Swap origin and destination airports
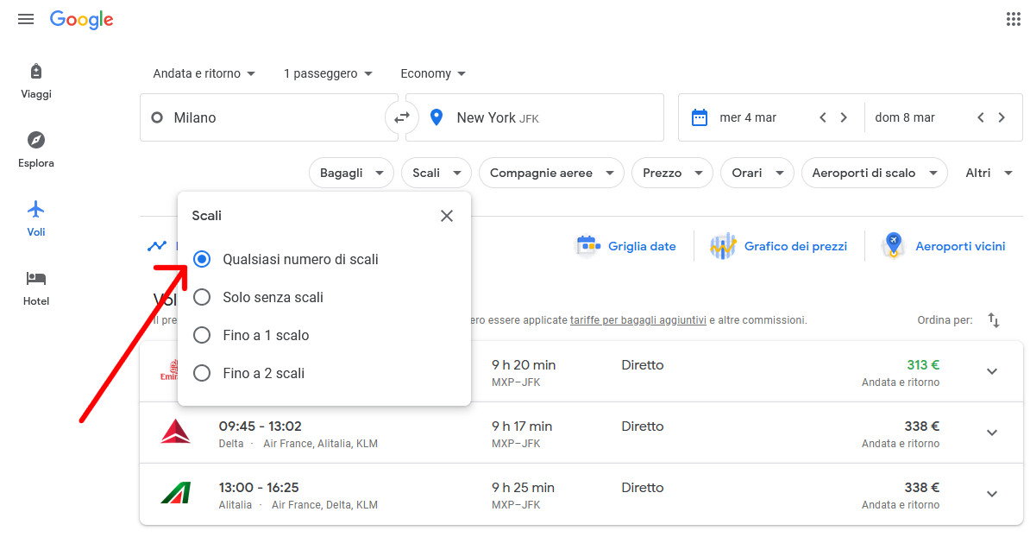This screenshot has width=1030, height=537. [x=402, y=117]
